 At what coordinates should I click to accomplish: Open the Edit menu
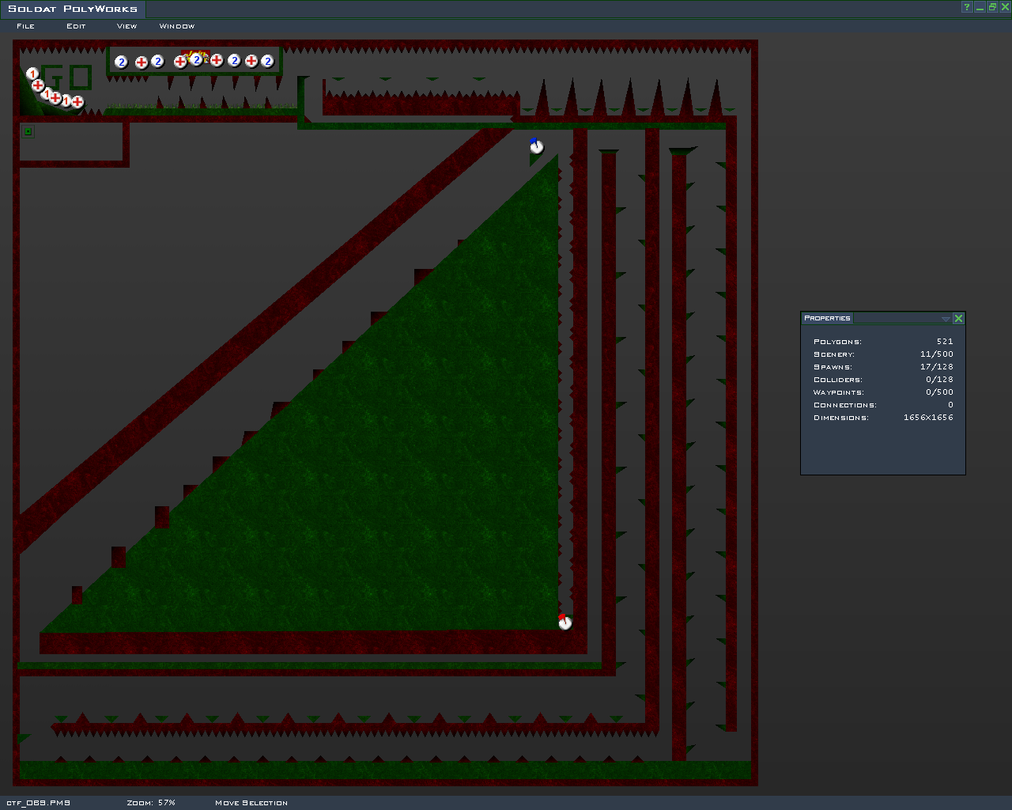(x=76, y=26)
